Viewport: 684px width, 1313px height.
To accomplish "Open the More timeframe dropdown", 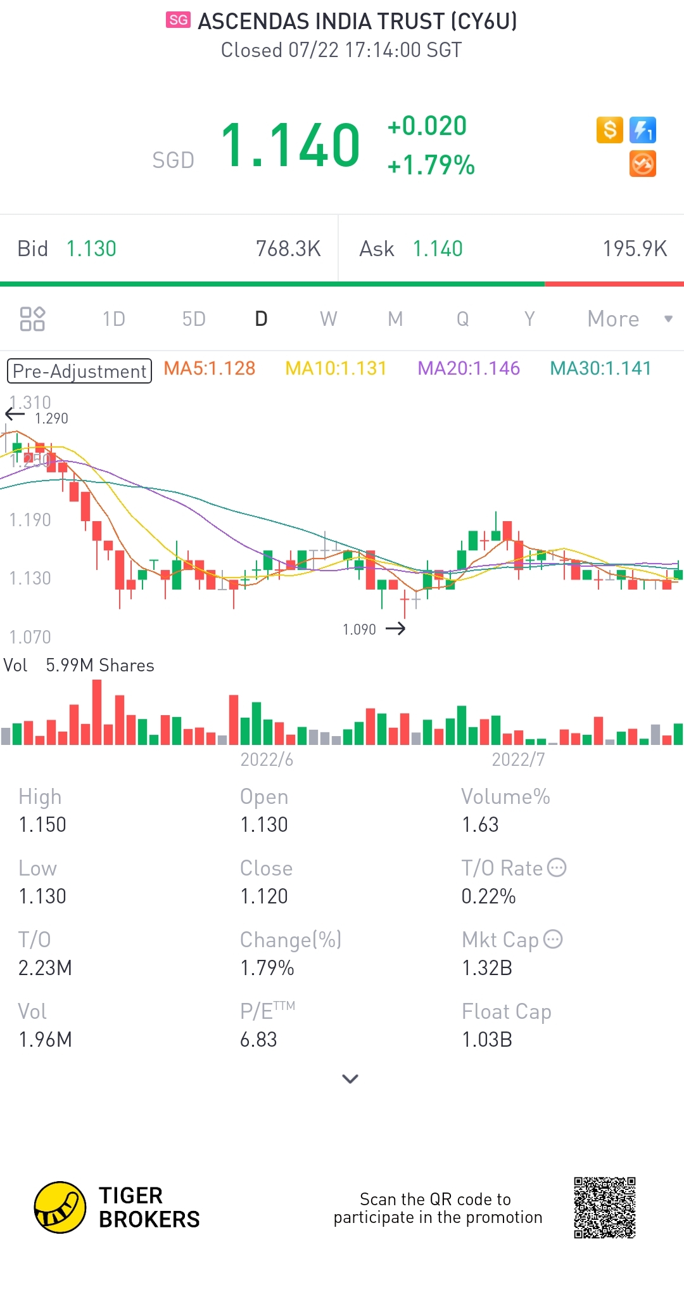I will (630, 319).
